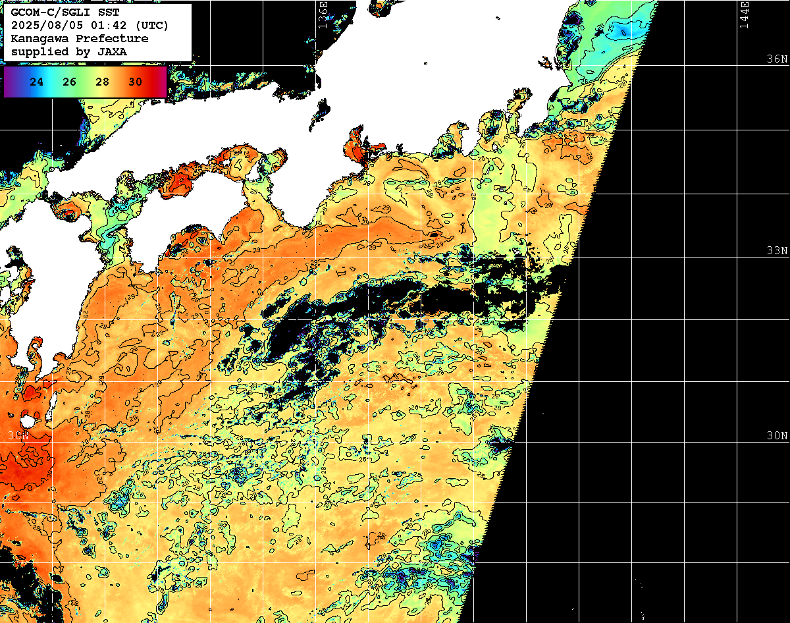Click the "30" value on the color scale
The image size is (790, 623).
[135, 82]
